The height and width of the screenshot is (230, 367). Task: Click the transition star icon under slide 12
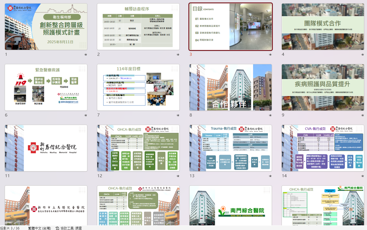(178, 176)
